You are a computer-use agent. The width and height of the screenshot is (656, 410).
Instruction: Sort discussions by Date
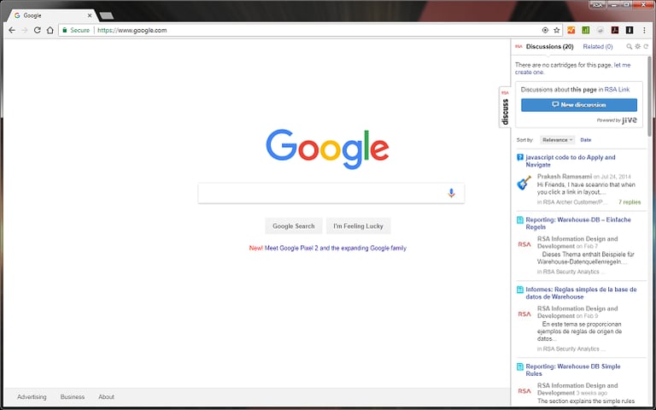(586, 140)
